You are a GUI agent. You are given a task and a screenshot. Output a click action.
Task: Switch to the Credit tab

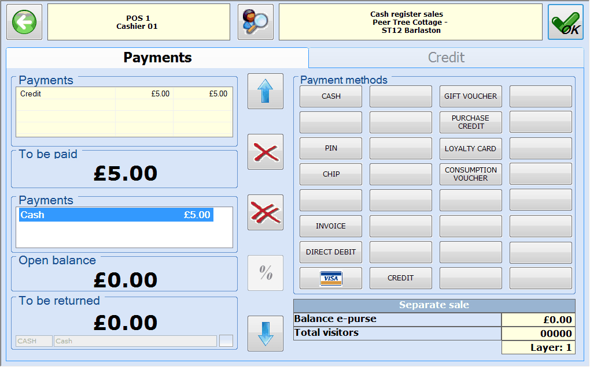tap(446, 58)
